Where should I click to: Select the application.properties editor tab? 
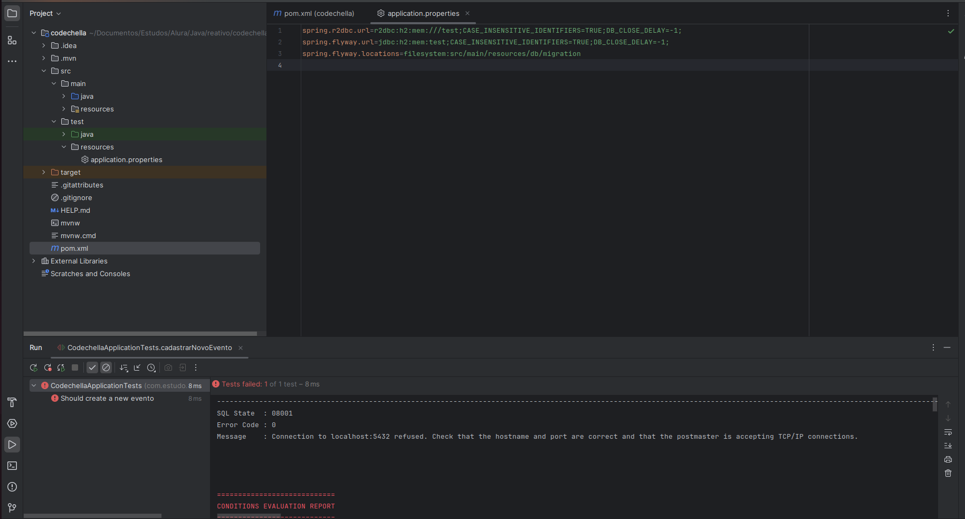click(x=423, y=13)
